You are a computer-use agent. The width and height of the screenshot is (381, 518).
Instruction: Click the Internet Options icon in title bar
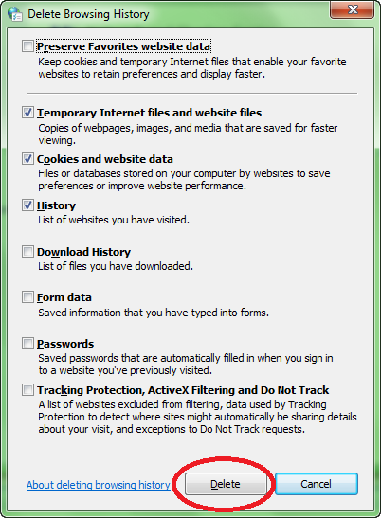[15, 14]
